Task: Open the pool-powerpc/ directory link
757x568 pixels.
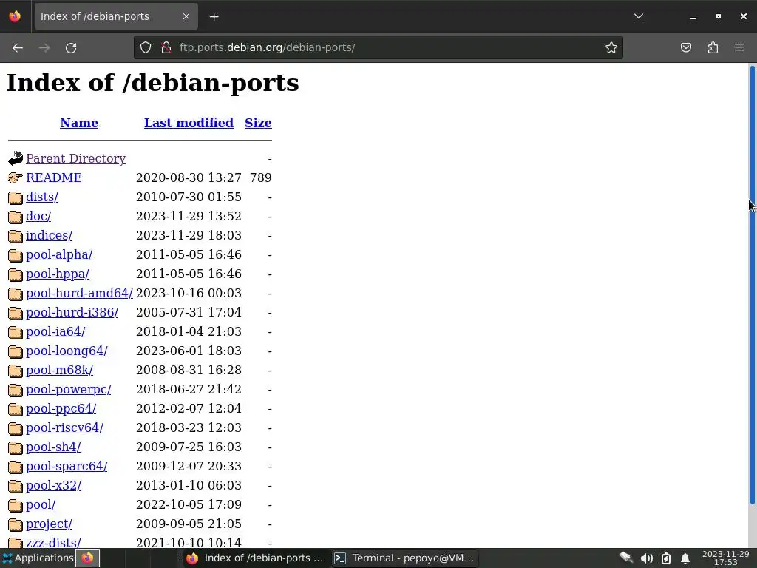Action: (69, 389)
